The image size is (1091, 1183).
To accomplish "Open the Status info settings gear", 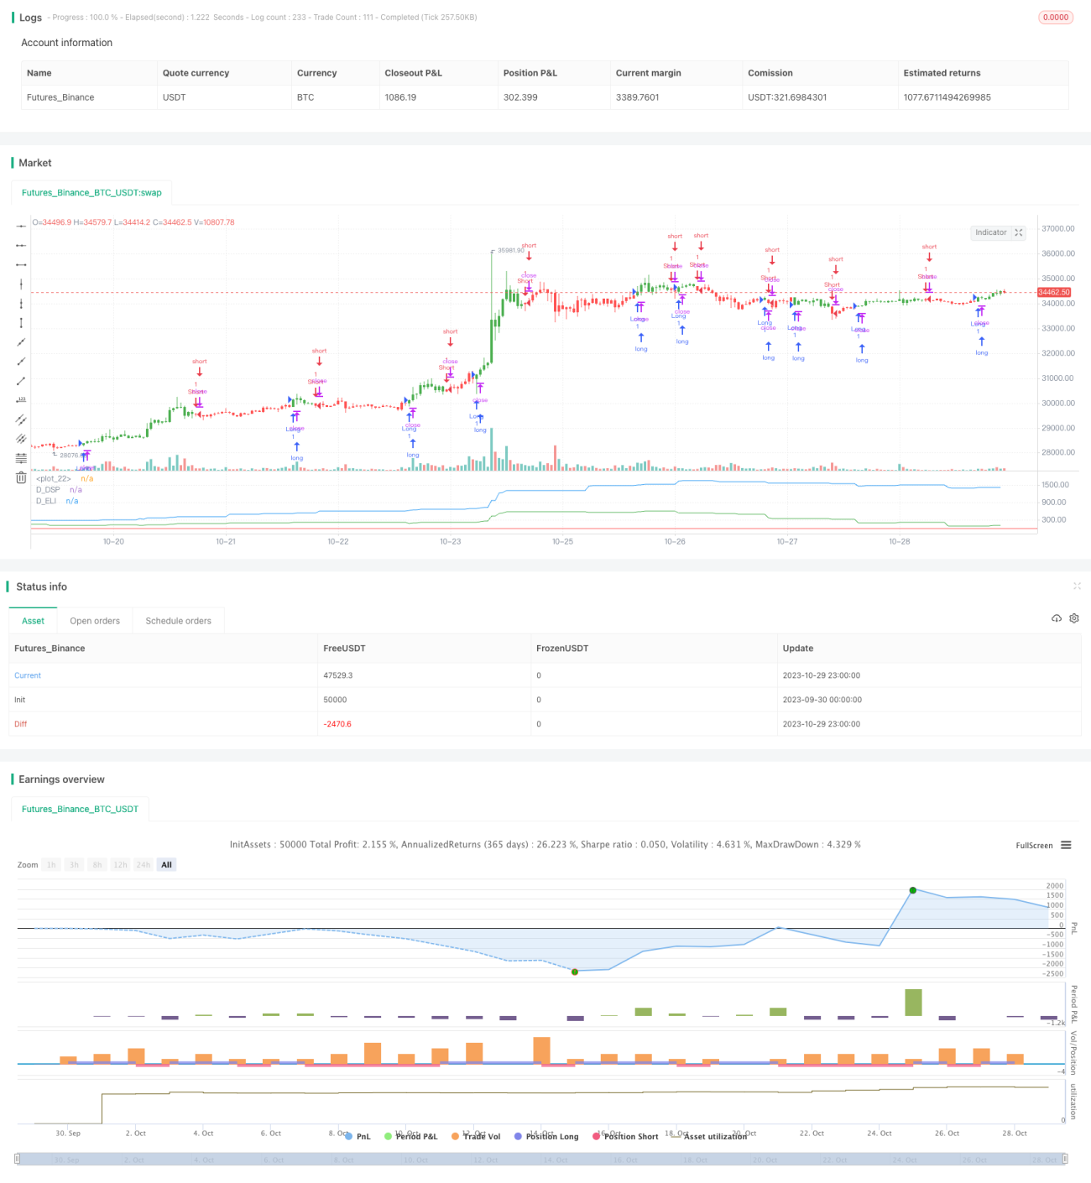I will [x=1074, y=618].
